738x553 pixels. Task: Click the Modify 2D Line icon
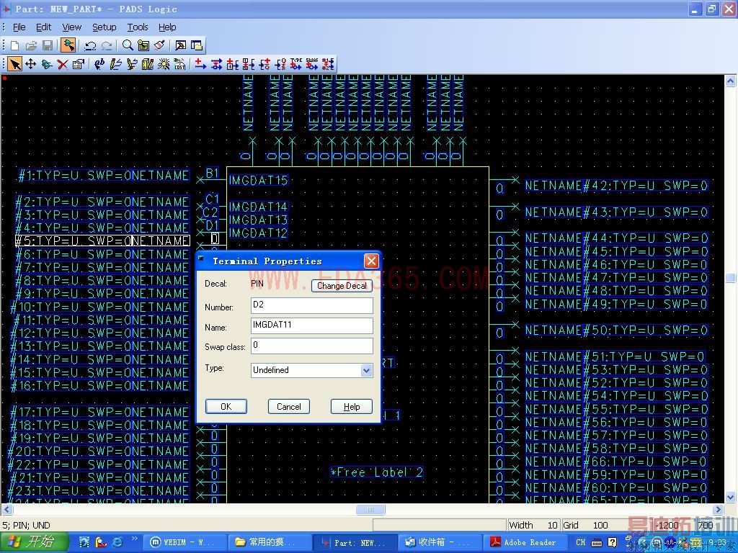pos(132,64)
